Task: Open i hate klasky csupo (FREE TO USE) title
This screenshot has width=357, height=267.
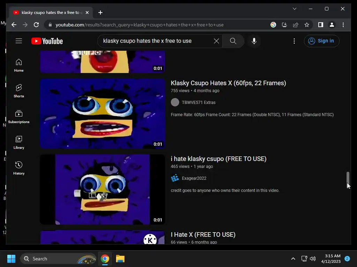Action: coord(219,159)
